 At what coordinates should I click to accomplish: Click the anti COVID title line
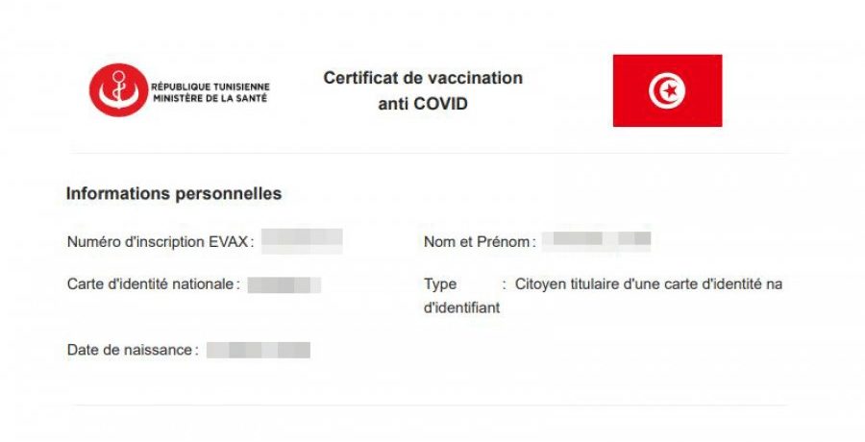pos(423,103)
